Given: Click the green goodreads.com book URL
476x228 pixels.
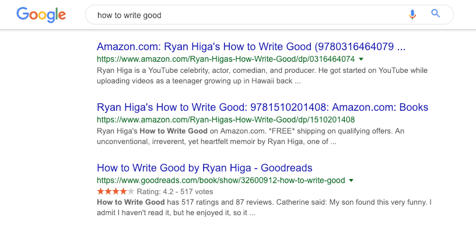Looking at the screenshot, I should coord(220,181).
